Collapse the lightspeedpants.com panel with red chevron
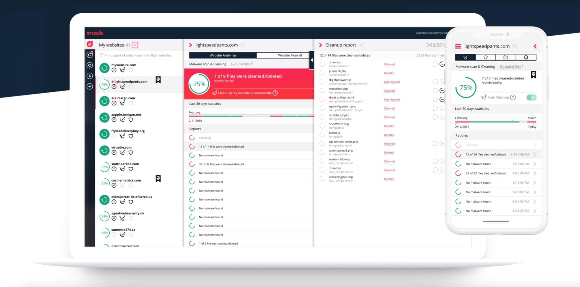This screenshot has height=287, width=580. pyautogui.click(x=191, y=45)
